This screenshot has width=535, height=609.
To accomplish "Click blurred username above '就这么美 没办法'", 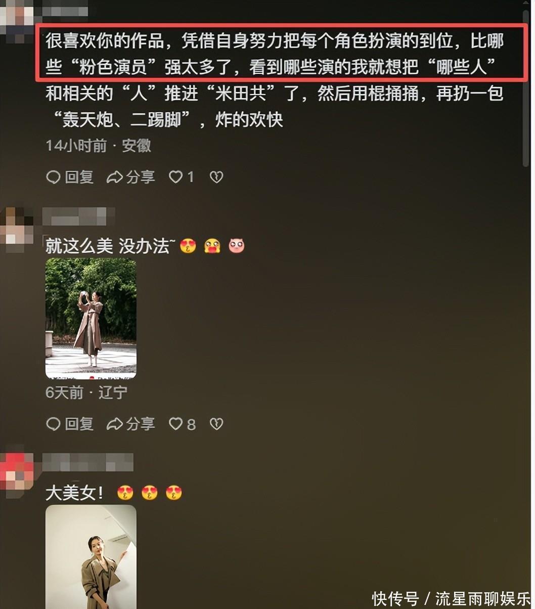I will (78, 217).
